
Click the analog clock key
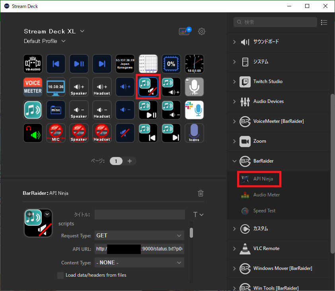(194, 64)
